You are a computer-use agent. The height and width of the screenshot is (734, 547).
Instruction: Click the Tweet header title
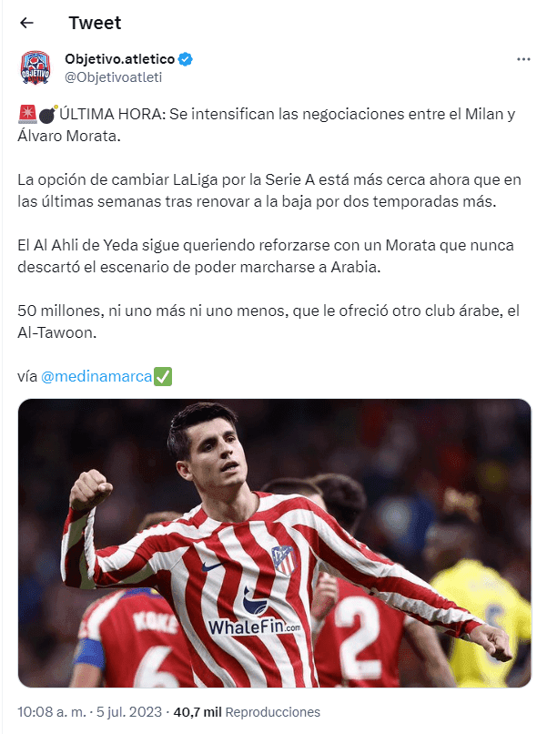pyautogui.click(x=95, y=23)
